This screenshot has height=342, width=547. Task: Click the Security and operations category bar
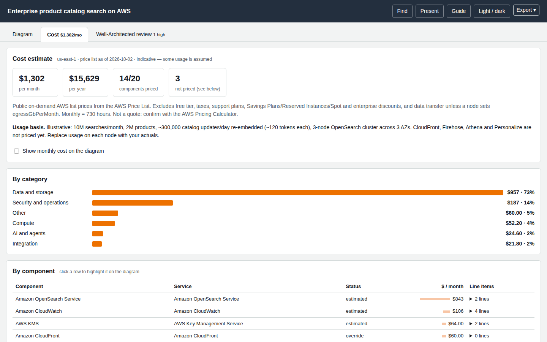pos(133,203)
